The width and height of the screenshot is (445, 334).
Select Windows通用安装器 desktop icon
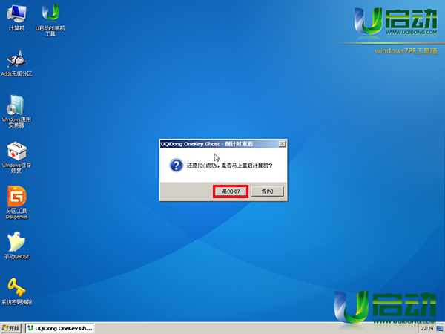coord(16,111)
